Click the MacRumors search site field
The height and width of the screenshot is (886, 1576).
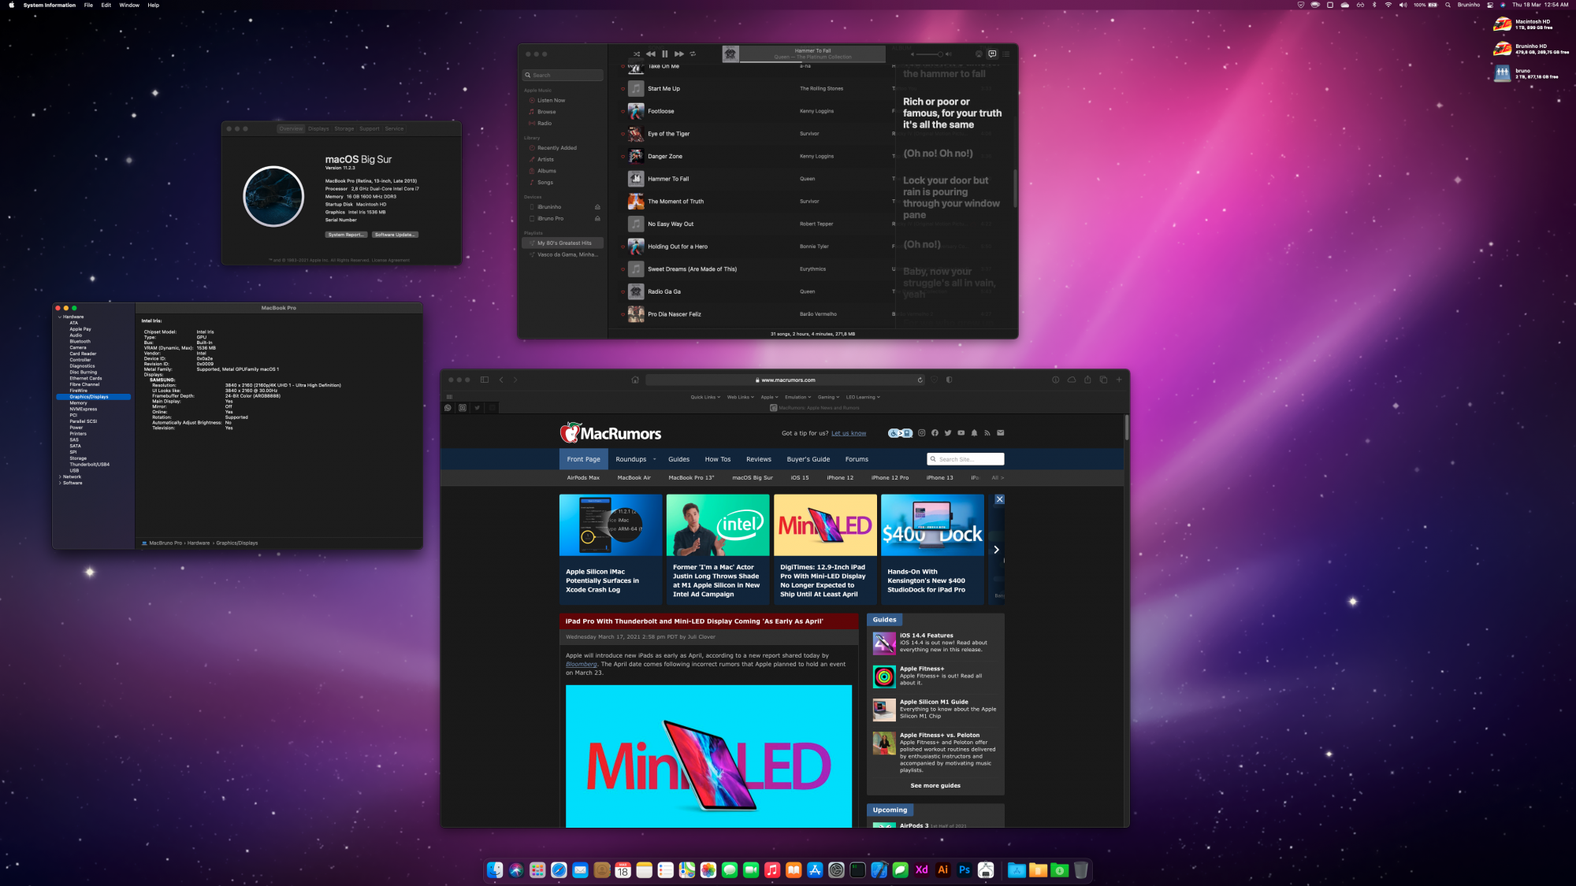966,459
